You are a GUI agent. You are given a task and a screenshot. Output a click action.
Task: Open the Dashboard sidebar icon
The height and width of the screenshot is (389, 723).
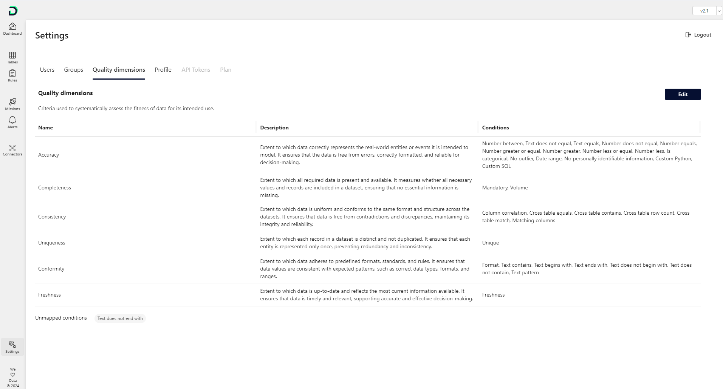(x=12, y=27)
